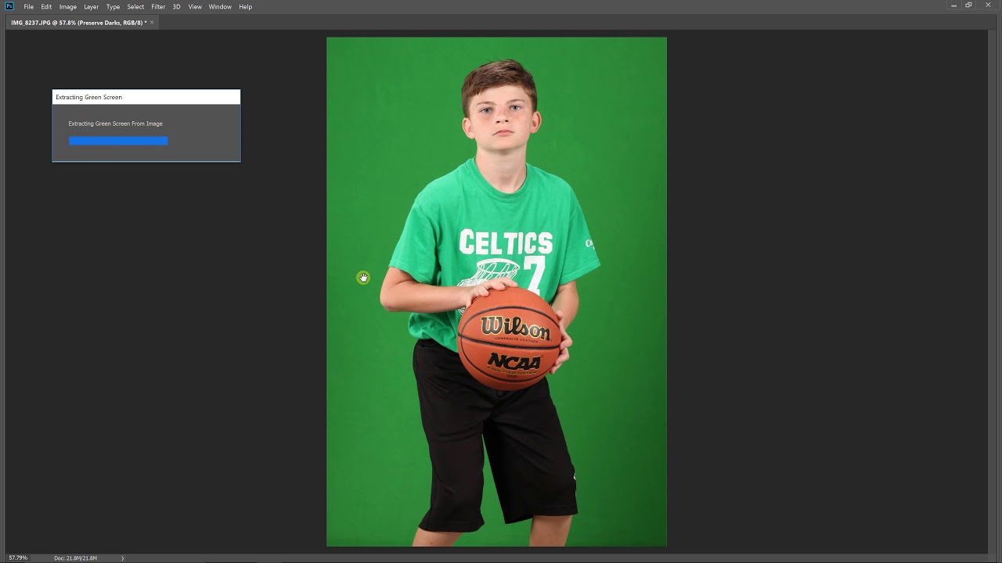Open the 3D menu
Screen dimensions: 1002x563
176,6
